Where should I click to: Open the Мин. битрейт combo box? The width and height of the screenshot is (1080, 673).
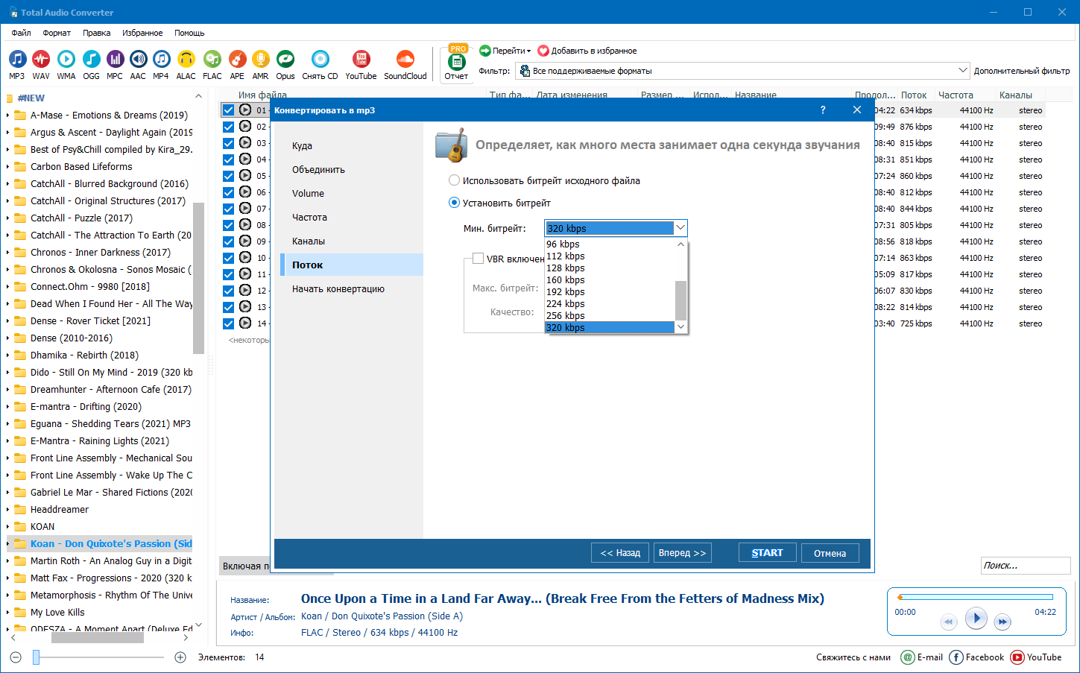point(616,228)
